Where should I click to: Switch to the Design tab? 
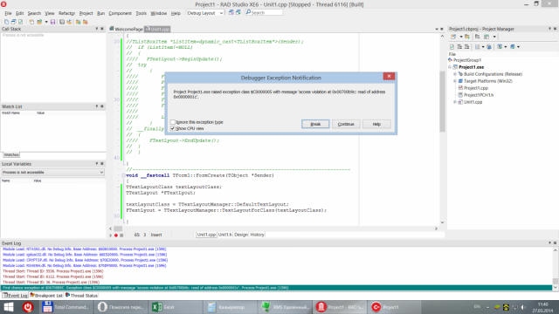tap(241, 235)
